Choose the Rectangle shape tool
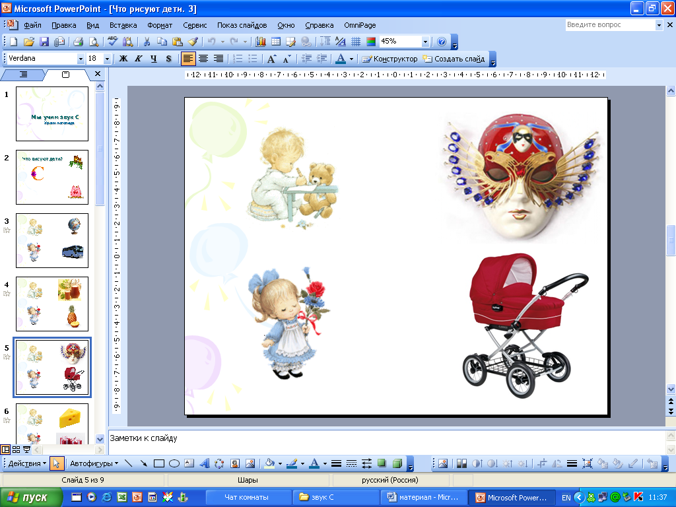The width and height of the screenshot is (676, 507). point(159,463)
